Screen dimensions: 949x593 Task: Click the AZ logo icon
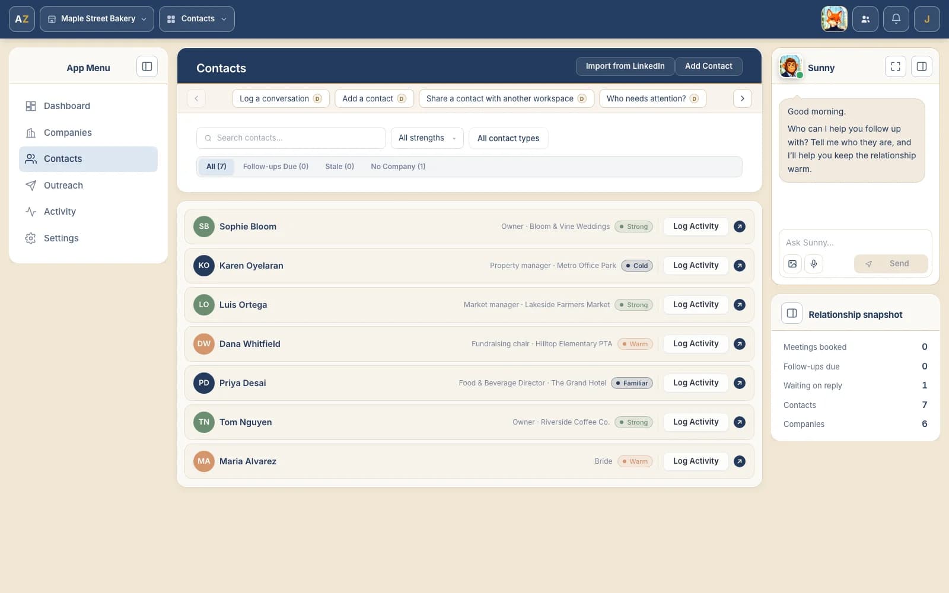[x=22, y=19]
